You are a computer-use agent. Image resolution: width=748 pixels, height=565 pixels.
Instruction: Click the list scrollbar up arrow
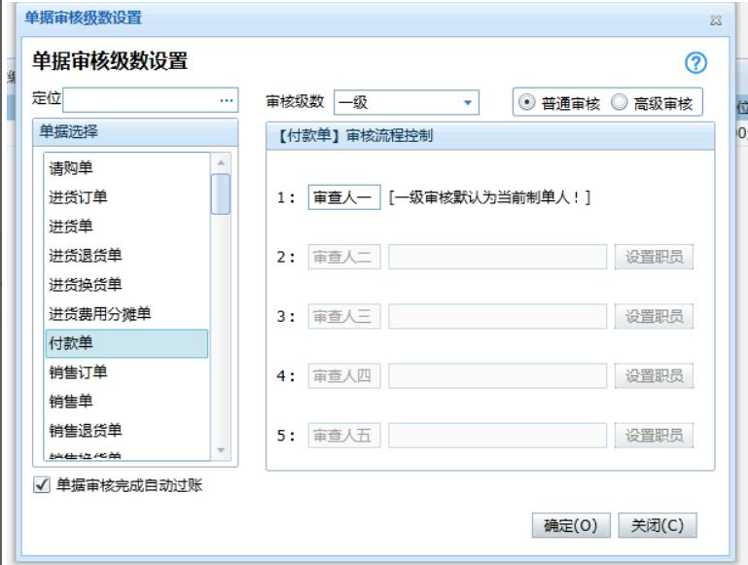pos(221,163)
